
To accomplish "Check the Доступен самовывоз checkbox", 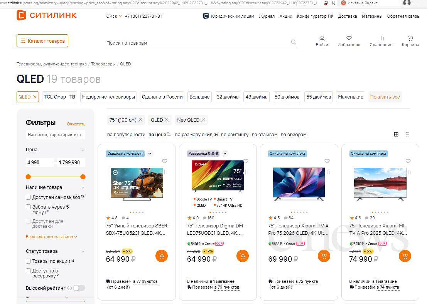I will point(29,197).
